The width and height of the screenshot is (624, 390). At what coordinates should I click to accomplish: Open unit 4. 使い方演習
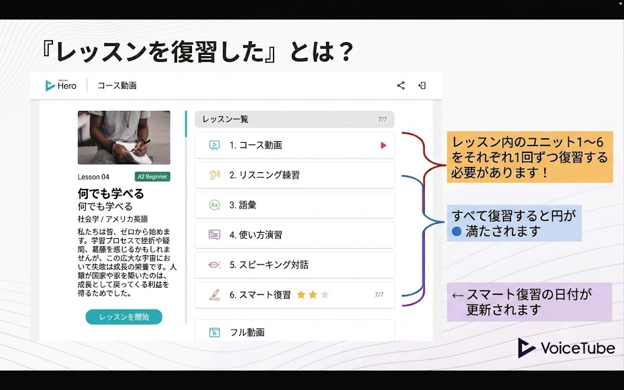[294, 235]
